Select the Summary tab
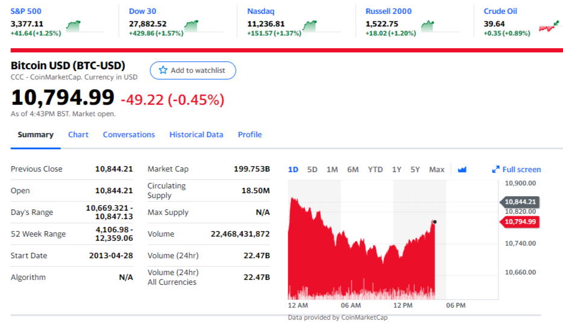The height and width of the screenshot is (322, 563). (36, 134)
